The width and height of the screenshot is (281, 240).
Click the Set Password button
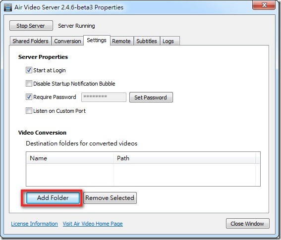point(151,97)
